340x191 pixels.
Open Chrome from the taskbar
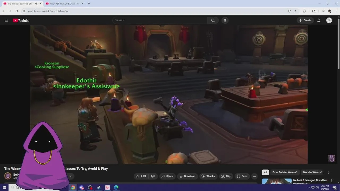tap(73, 188)
